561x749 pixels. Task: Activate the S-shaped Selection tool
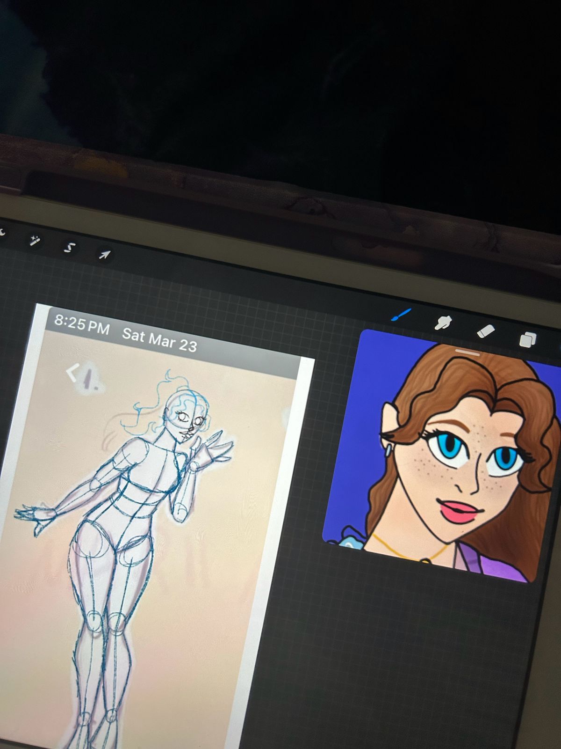click(x=69, y=248)
